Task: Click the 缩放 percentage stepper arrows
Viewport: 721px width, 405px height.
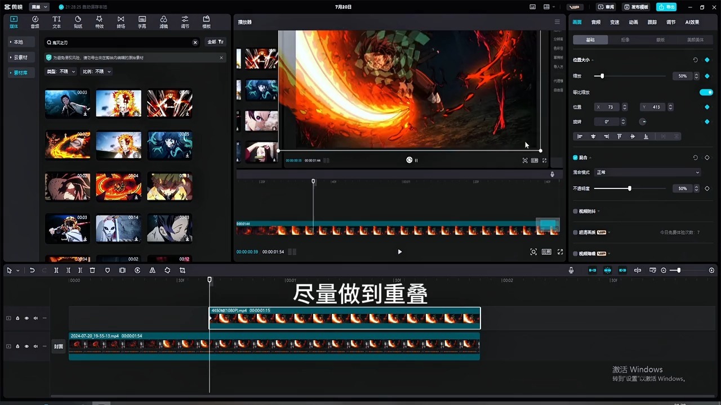Action: coord(696,76)
